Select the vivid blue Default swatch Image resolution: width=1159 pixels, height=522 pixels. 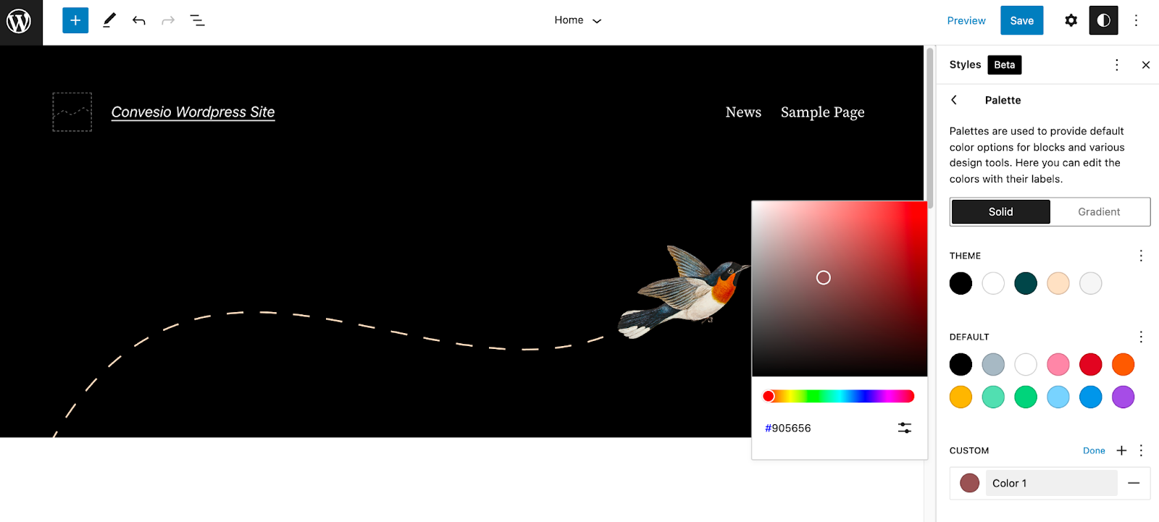point(1091,397)
